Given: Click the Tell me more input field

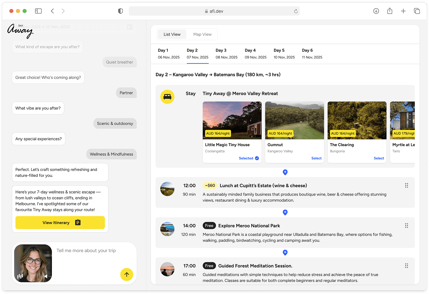Looking at the screenshot, I should 86,251.
